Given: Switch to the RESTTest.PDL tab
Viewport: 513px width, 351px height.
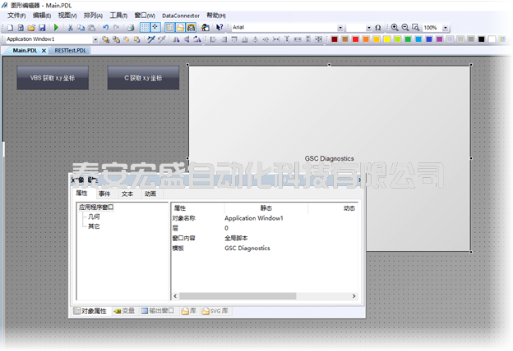Looking at the screenshot, I should click(x=71, y=50).
